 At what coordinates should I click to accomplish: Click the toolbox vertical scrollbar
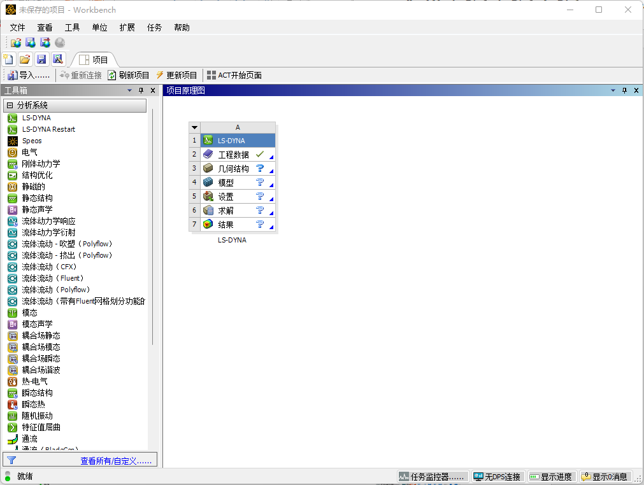point(152,228)
